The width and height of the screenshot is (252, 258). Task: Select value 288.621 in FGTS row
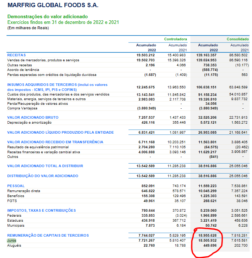210,201
